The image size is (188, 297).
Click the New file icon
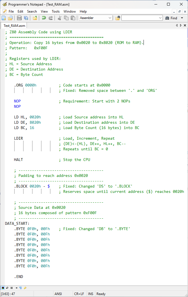[4, 18]
